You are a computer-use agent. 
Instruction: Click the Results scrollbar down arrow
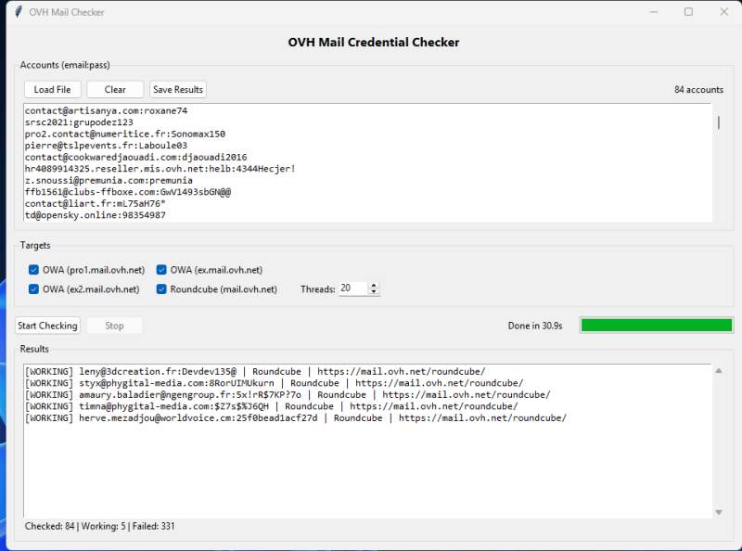(x=719, y=512)
